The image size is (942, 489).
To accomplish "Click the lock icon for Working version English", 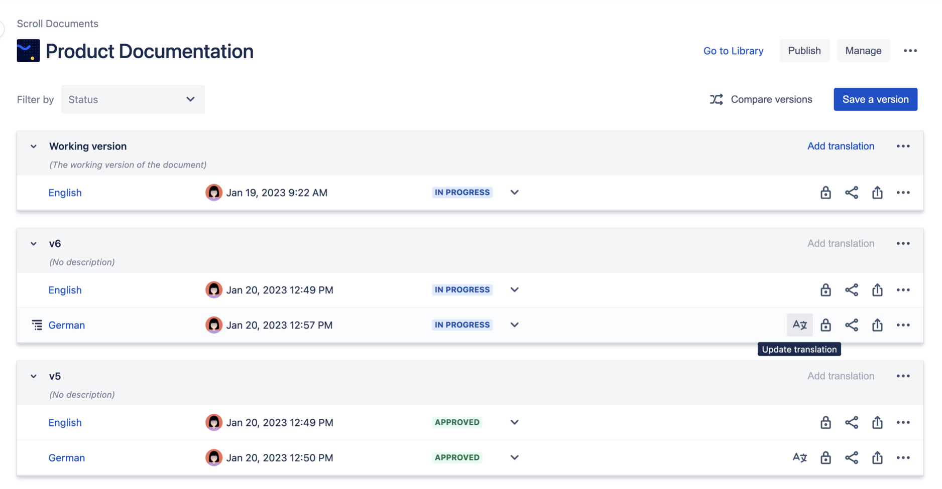I will click(826, 193).
